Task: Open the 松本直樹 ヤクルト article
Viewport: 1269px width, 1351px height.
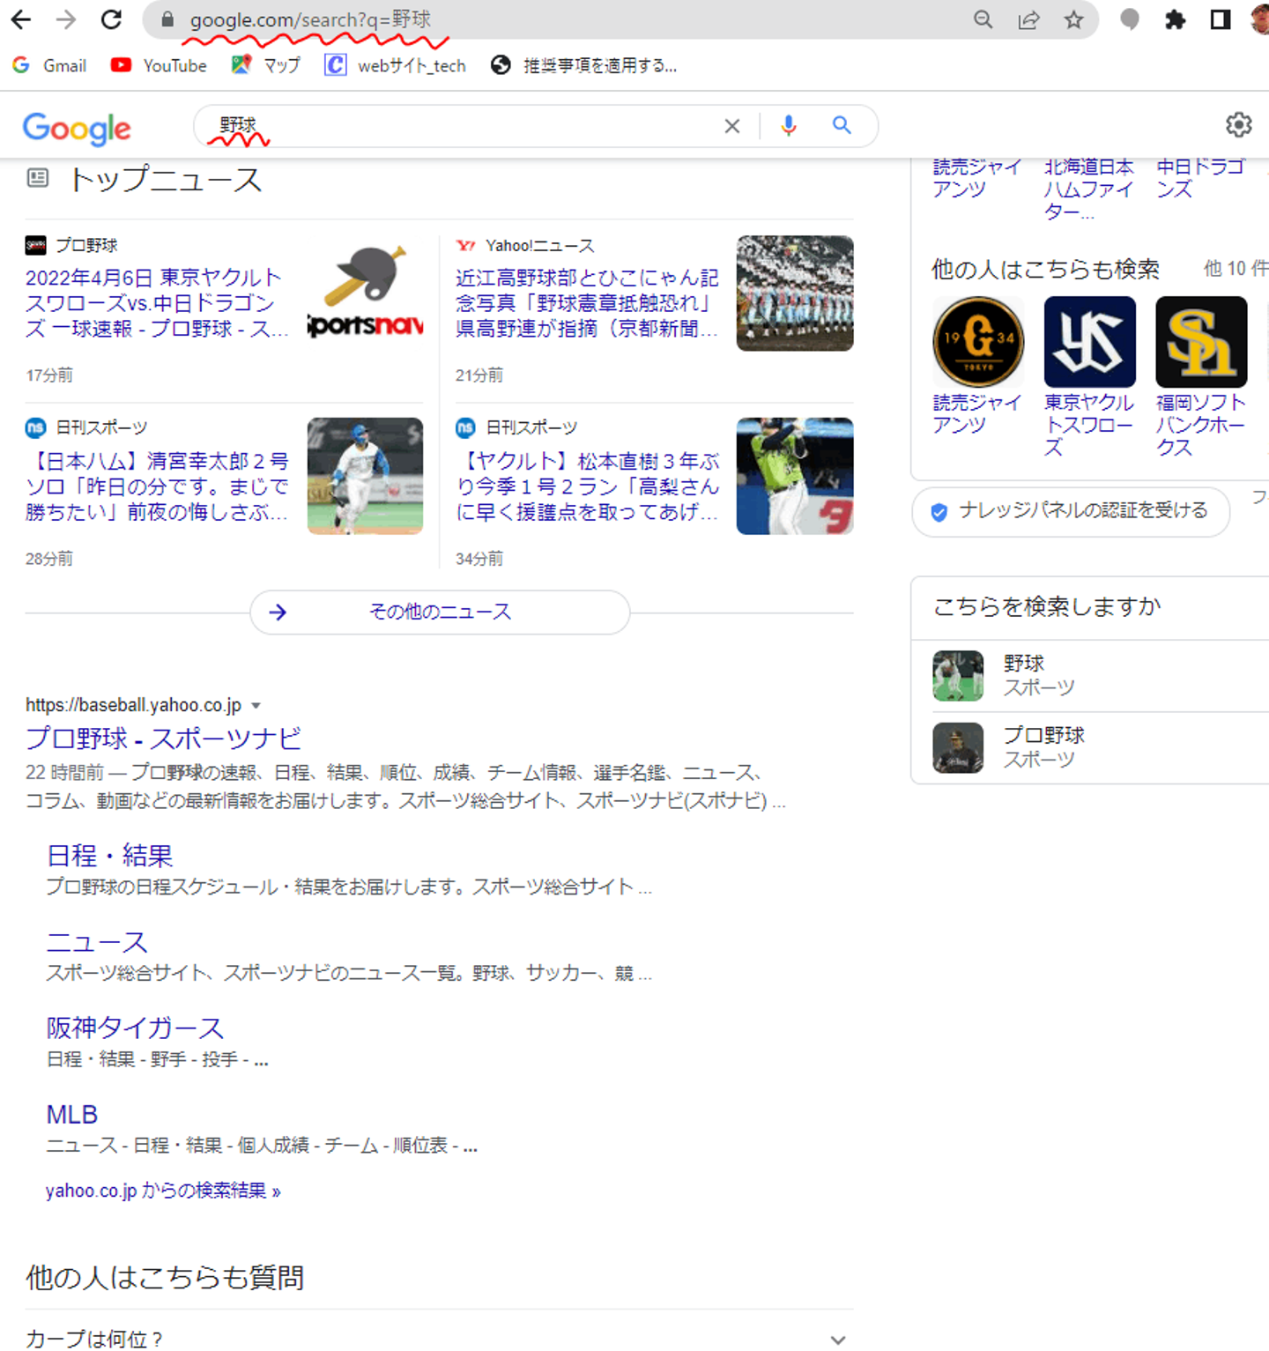Action: pyautogui.click(x=587, y=486)
